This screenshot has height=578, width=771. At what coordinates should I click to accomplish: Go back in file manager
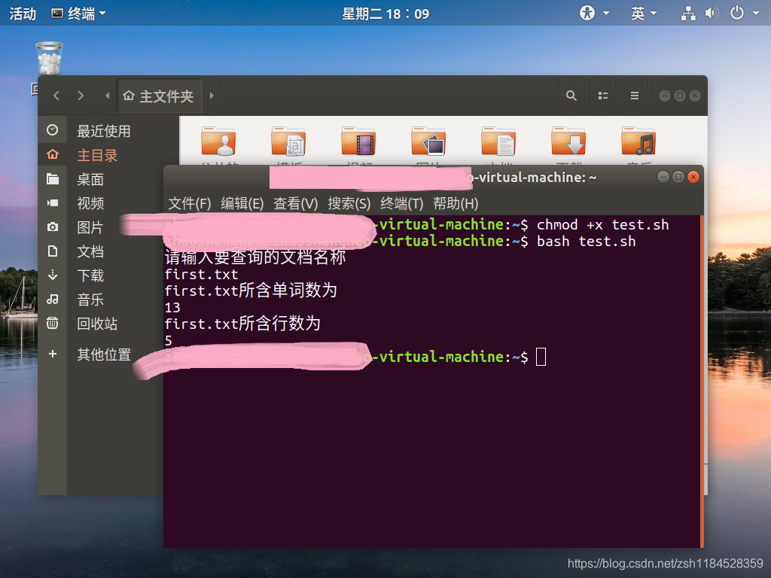click(56, 96)
